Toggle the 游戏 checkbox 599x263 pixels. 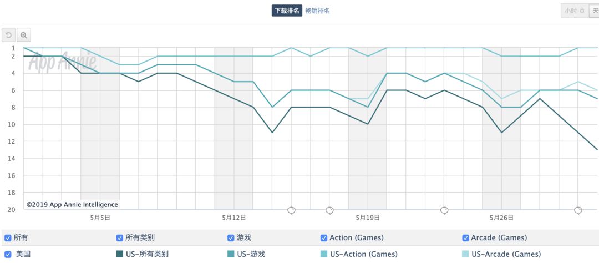coord(231,238)
